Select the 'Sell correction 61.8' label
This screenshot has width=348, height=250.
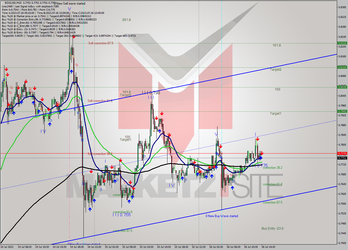[100, 101]
